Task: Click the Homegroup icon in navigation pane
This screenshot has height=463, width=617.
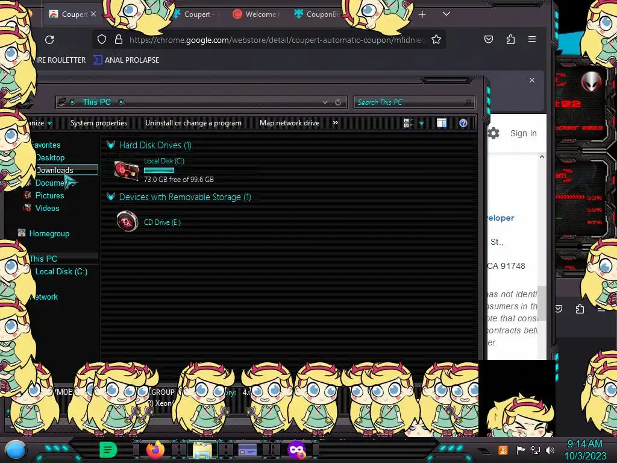Action: pyautogui.click(x=22, y=233)
